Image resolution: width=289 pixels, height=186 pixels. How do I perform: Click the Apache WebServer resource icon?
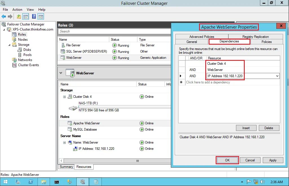pyautogui.click(x=70, y=123)
